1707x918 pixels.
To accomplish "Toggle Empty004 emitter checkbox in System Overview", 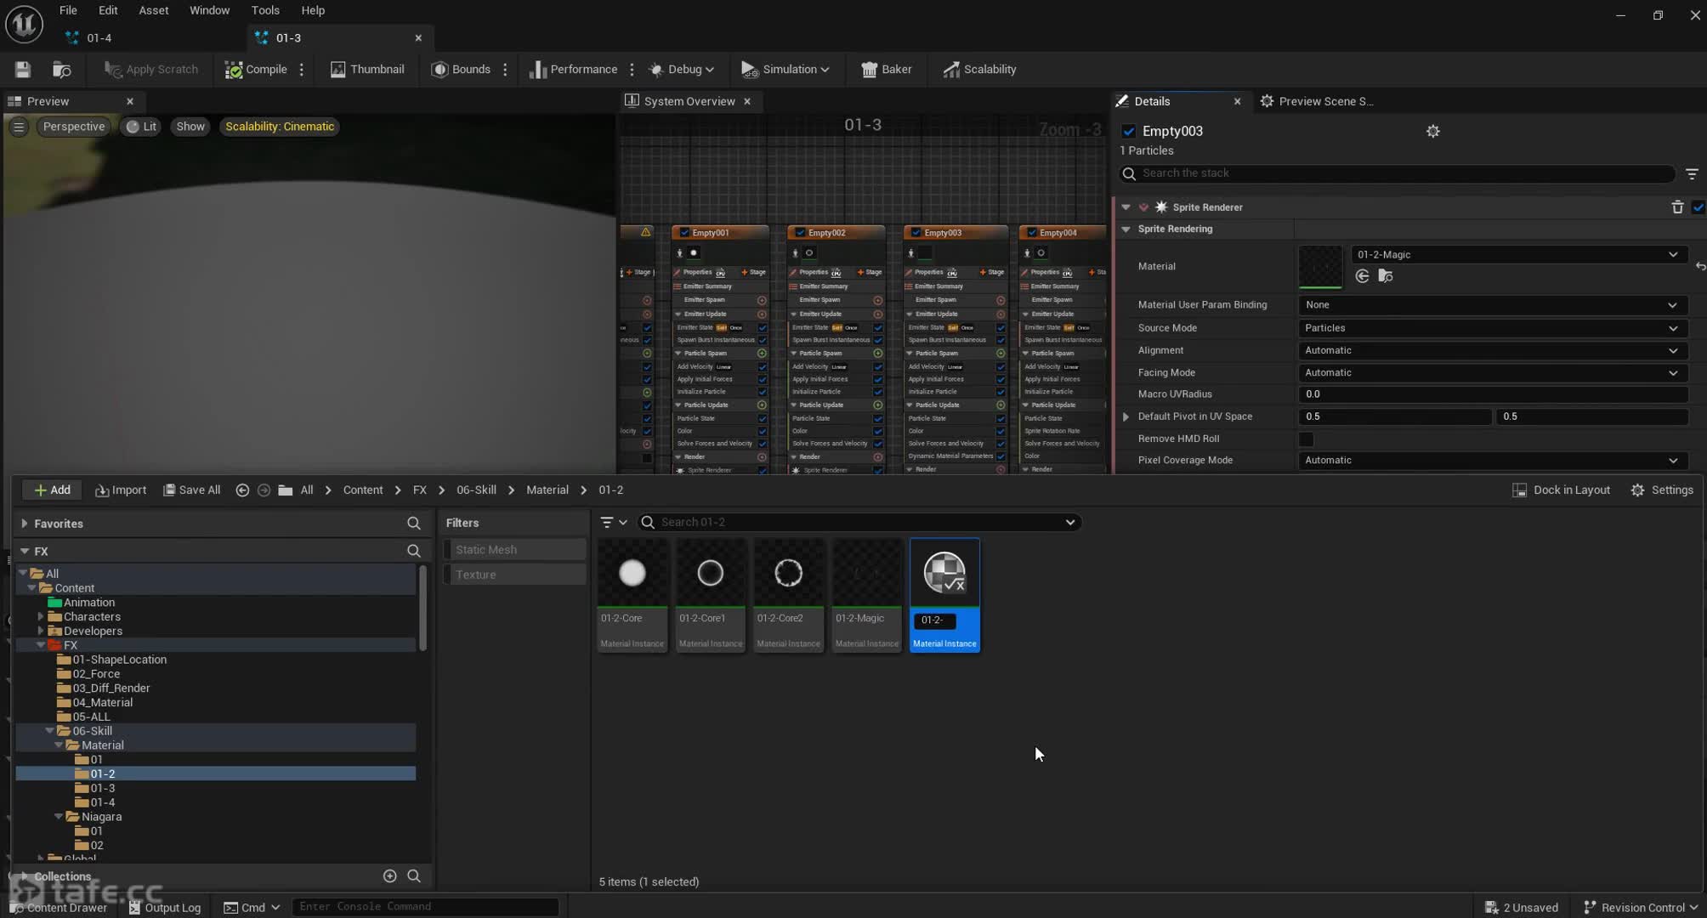I will 1032,233.
